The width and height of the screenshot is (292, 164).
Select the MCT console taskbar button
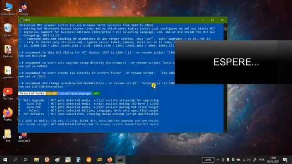click(x=120, y=160)
